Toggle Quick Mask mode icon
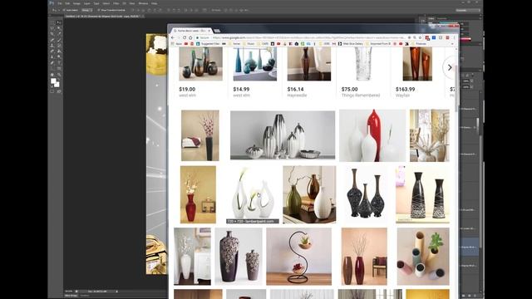The image size is (532, 299). tap(52, 91)
